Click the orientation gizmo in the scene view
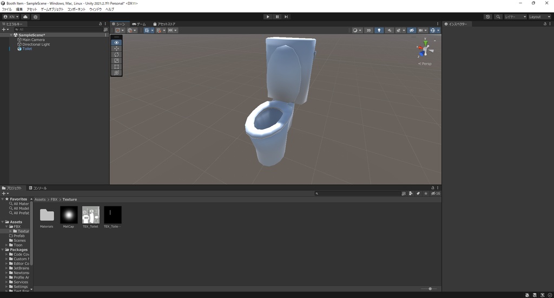The image size is (554, 298). point(425,49)
